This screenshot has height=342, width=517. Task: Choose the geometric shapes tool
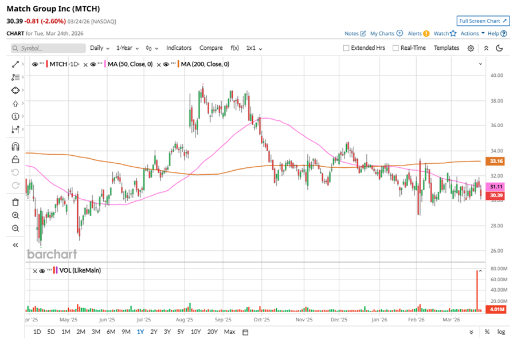pos(15,91)
